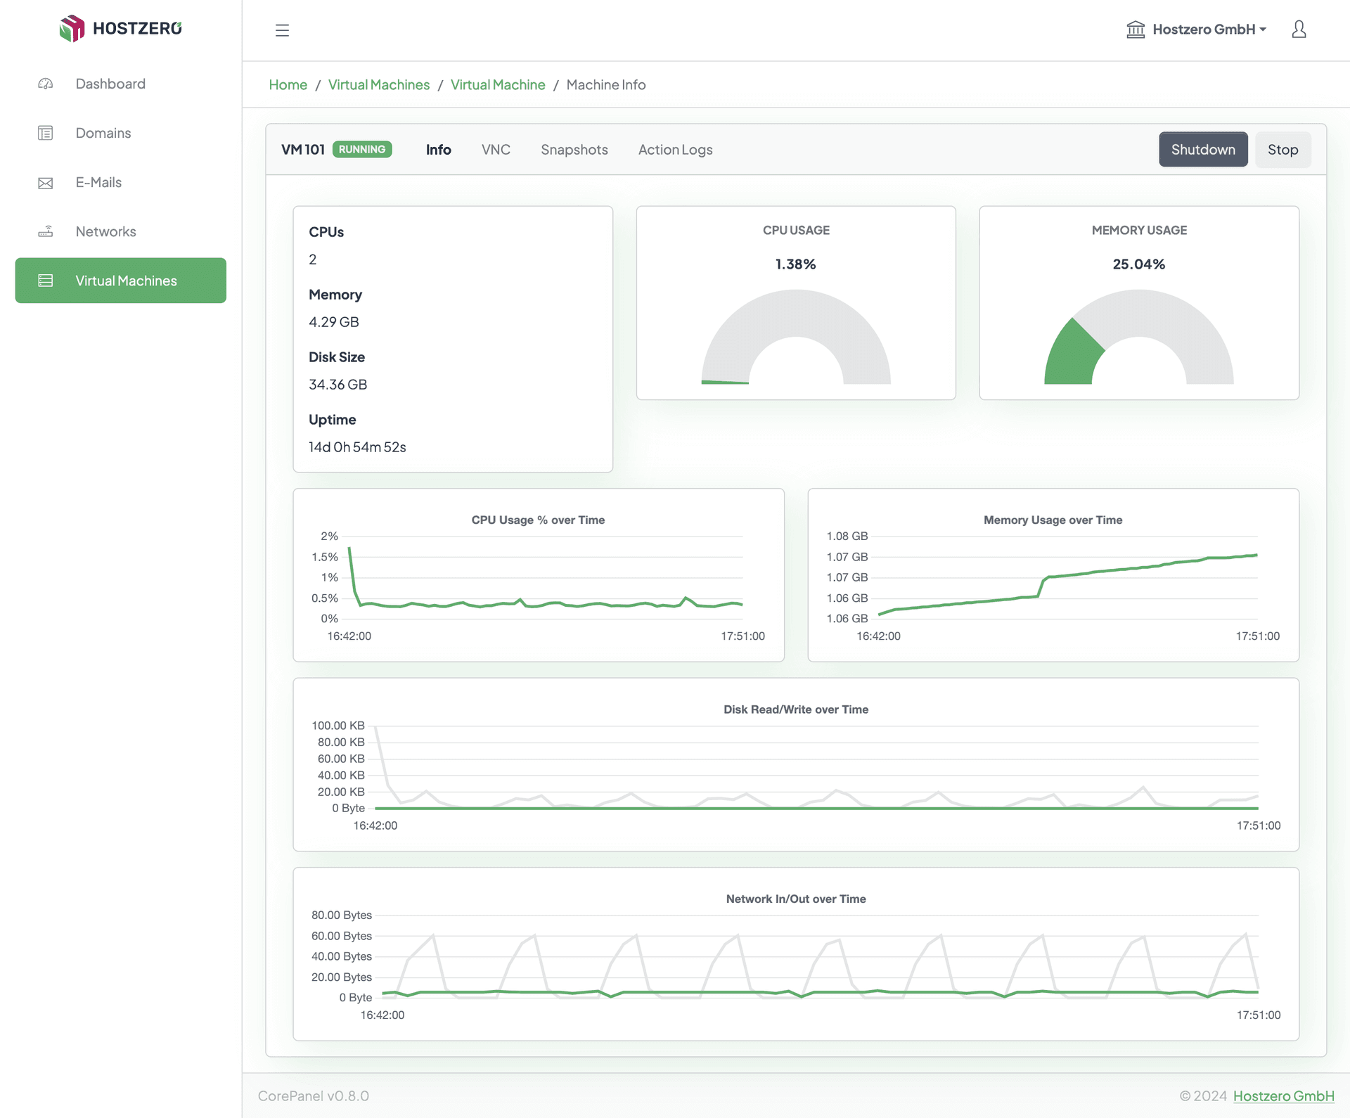Click the hamburger menu icon
This screenshot has width=1350, height=1118.
click(282, 30)
